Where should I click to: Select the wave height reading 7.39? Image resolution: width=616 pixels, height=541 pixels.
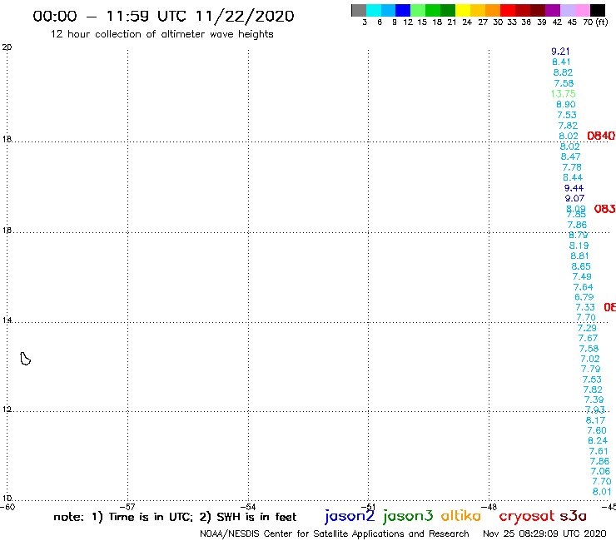[x=594, y=400]
